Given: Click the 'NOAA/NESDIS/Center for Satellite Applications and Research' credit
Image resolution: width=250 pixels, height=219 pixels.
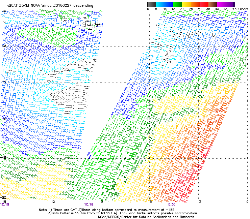Looking at the screenshot, I should click(x=146, y=217).
